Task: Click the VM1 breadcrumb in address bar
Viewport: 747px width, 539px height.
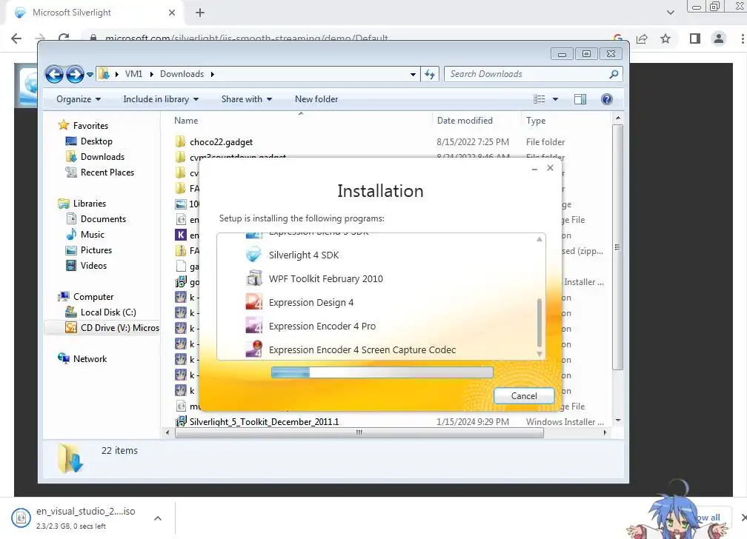Action: 133,74
